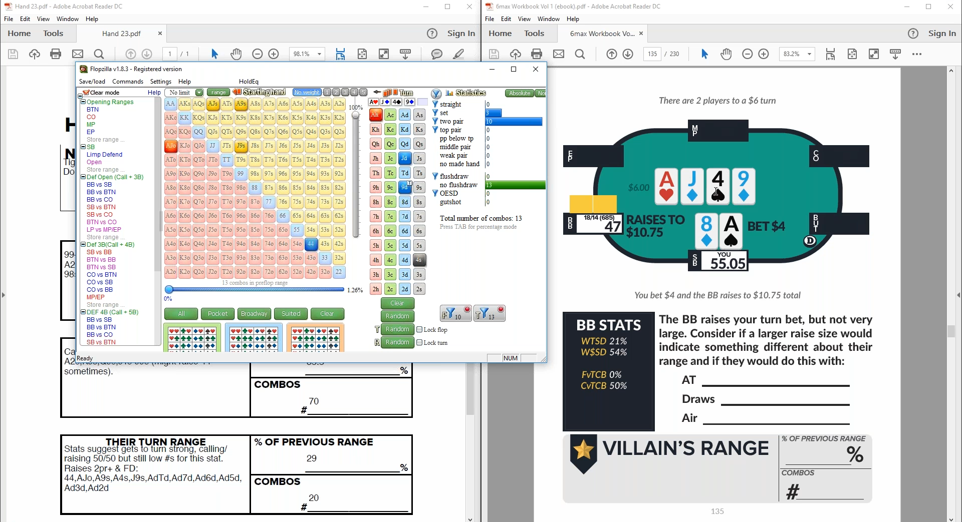This screenshot has height=522, width=962.
Task: Toggle the set filter funnel
Action: tap(435, 113)
